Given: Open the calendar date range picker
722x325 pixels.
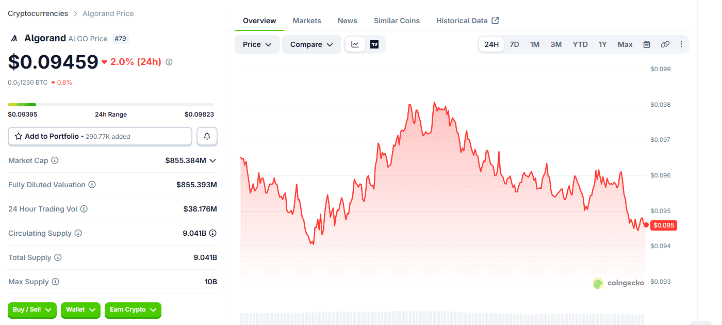Looking at the screenshot, I should tap(647, 44).
